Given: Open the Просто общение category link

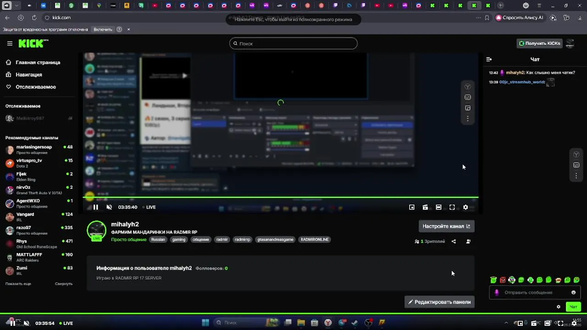Looking at the screenshot, I should 129,240.
